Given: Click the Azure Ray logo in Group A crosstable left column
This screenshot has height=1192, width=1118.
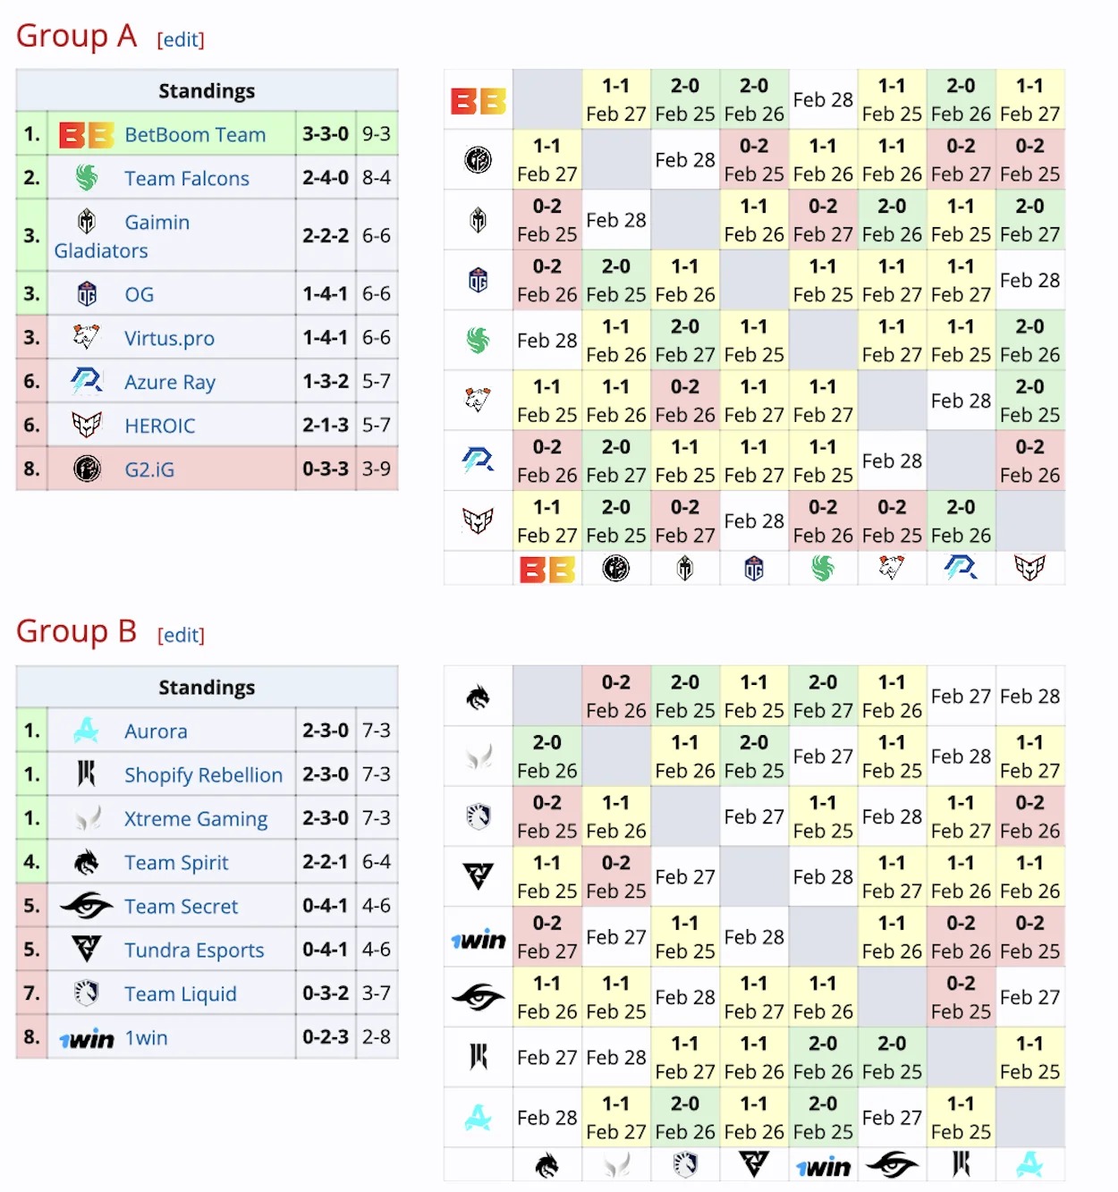Looking at the screenshot, I should 478,461.
